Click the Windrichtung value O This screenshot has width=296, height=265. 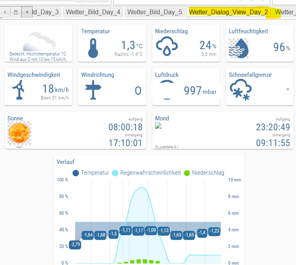click(x=138, y=91)
